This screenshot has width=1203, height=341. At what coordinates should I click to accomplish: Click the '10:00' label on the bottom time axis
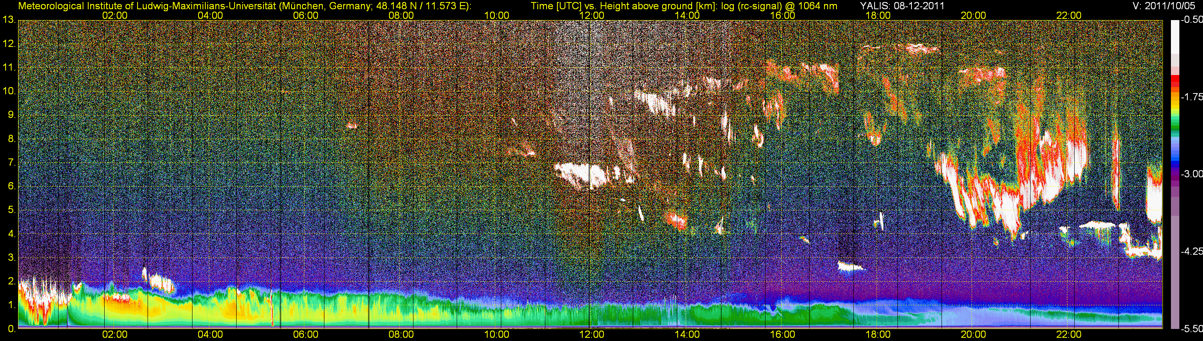tap(496, 335)
